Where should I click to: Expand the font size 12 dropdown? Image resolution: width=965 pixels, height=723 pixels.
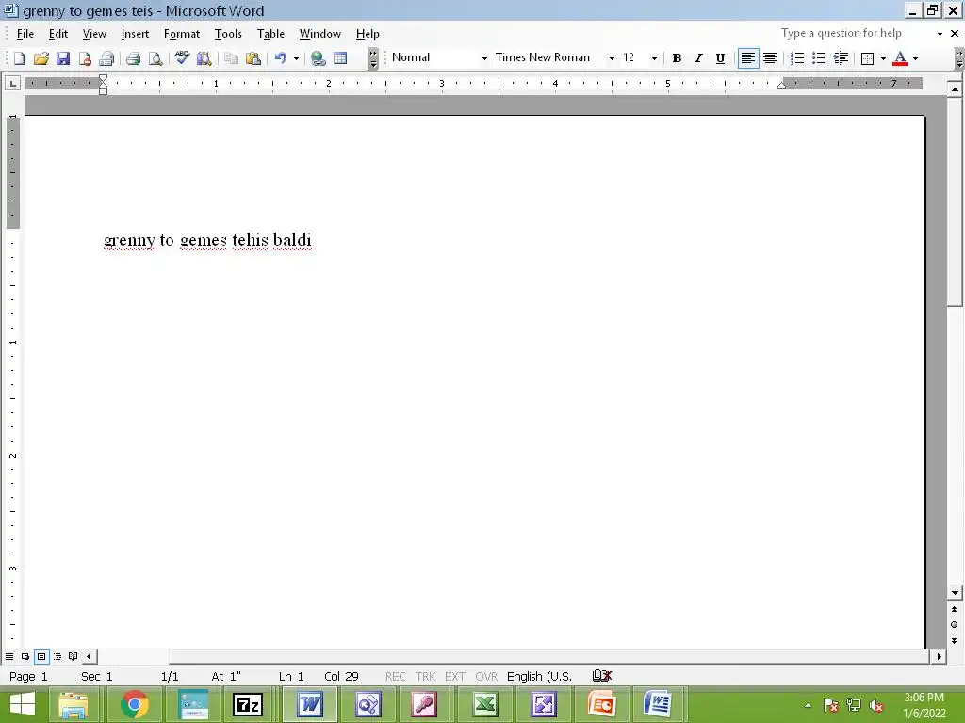tap(654, 58)
